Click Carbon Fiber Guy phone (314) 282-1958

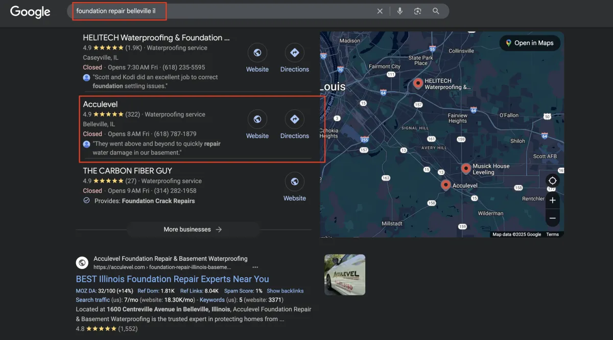[x=175, y=191]
